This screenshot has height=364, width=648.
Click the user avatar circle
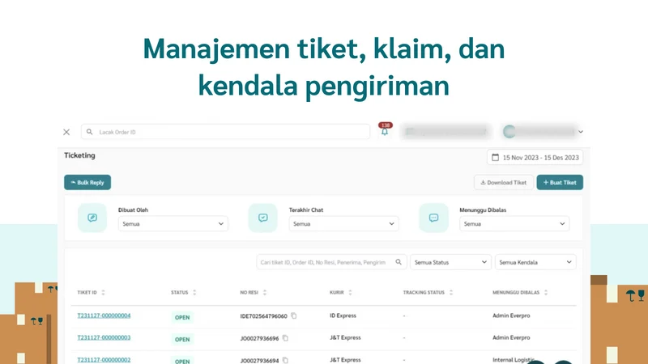click(x=509, y=132)
